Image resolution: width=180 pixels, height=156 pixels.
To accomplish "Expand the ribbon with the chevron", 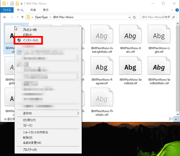I will coord(172,10).
